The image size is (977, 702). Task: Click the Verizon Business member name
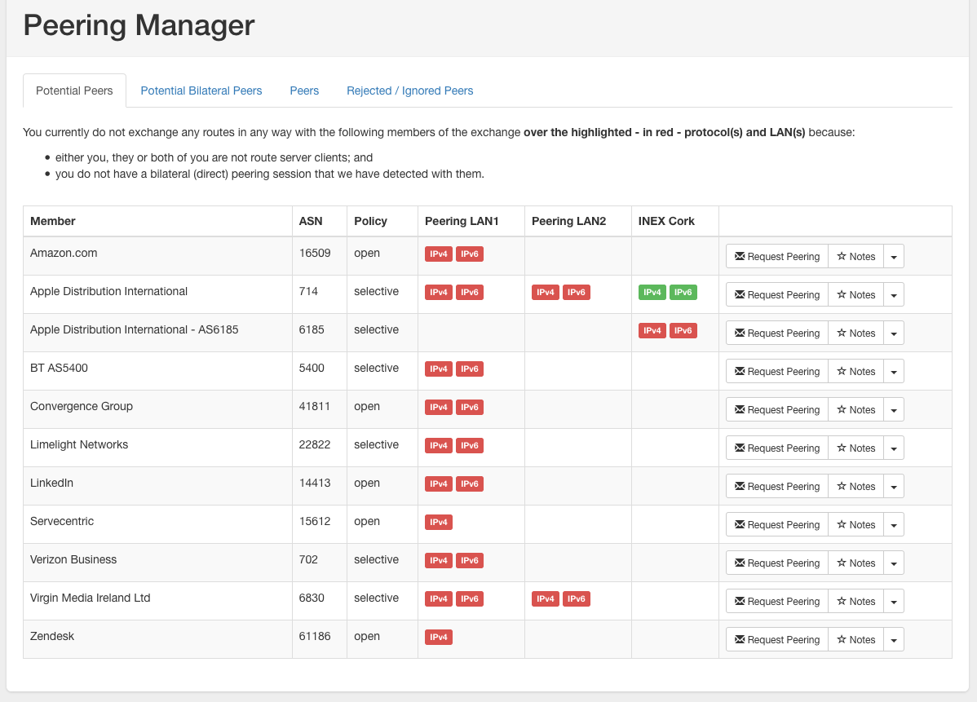pyautogui.click(x=73, y=559)
